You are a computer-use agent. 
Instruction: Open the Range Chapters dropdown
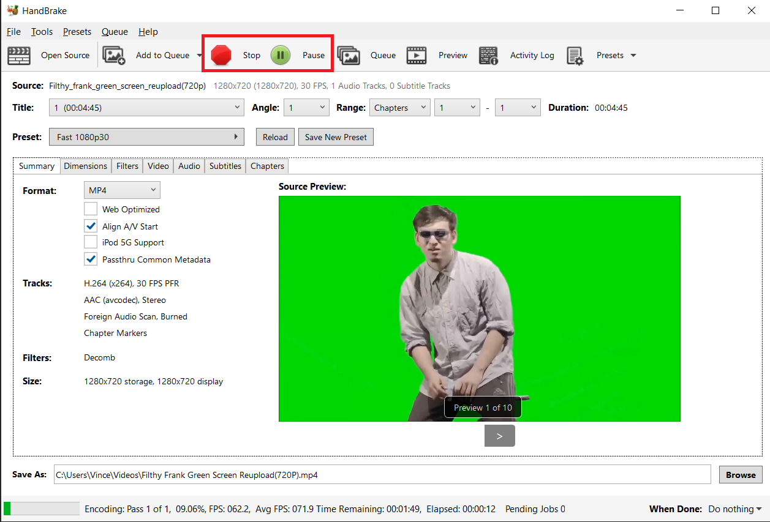[399, 107]
